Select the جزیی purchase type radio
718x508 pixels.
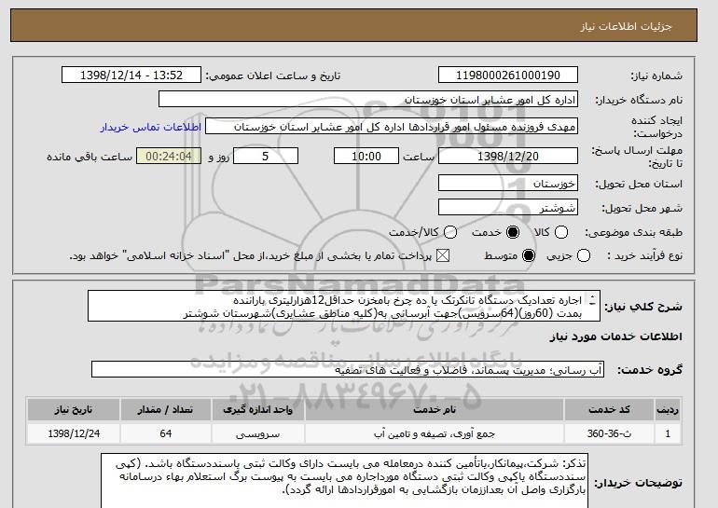584,255
